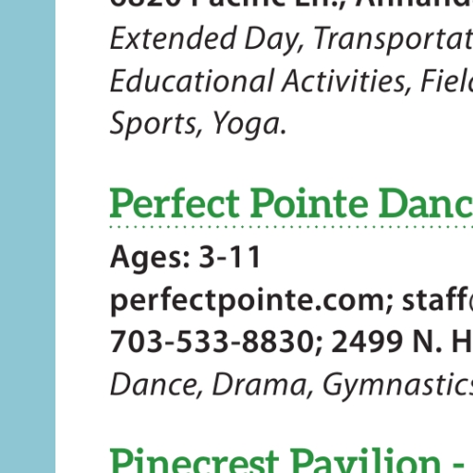Select the Educational Activities text

click(258, 81)
